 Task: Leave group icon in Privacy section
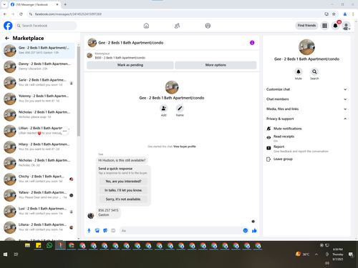coord(268,159)
